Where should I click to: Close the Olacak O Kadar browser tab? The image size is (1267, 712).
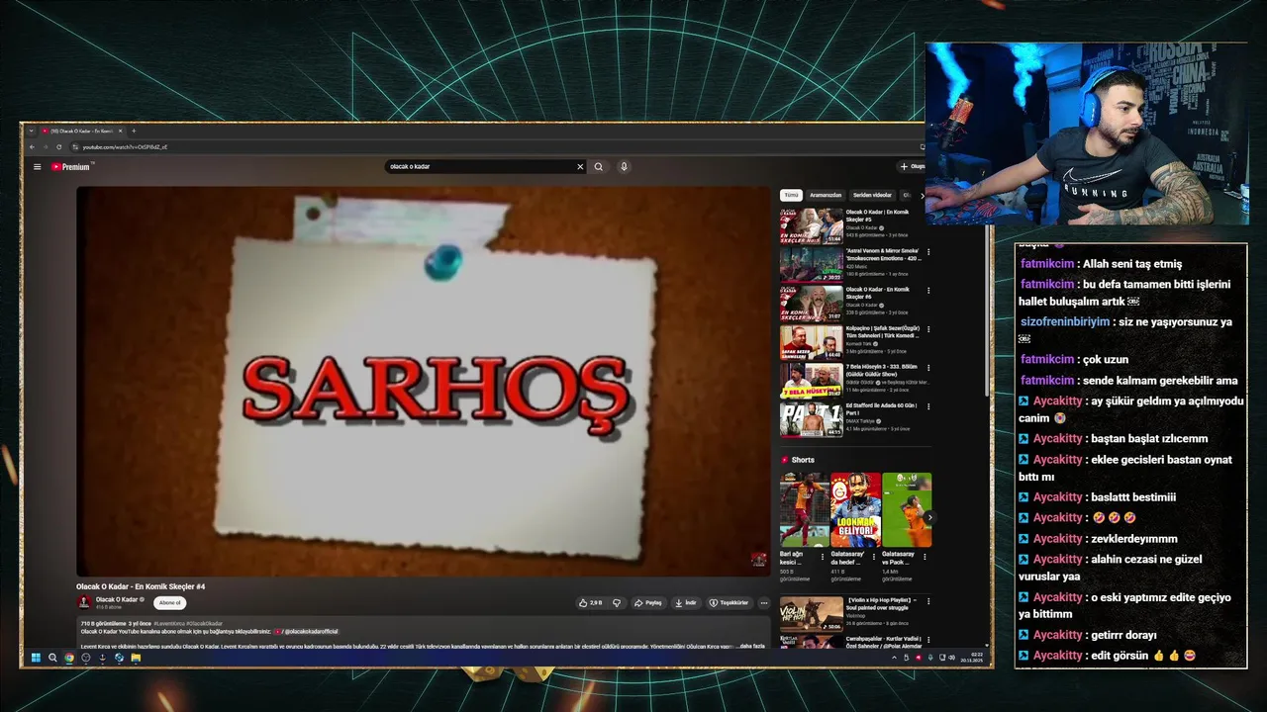(x=121, y=131)
